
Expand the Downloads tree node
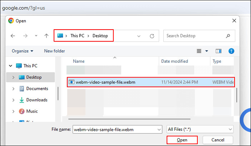point(14,100)
